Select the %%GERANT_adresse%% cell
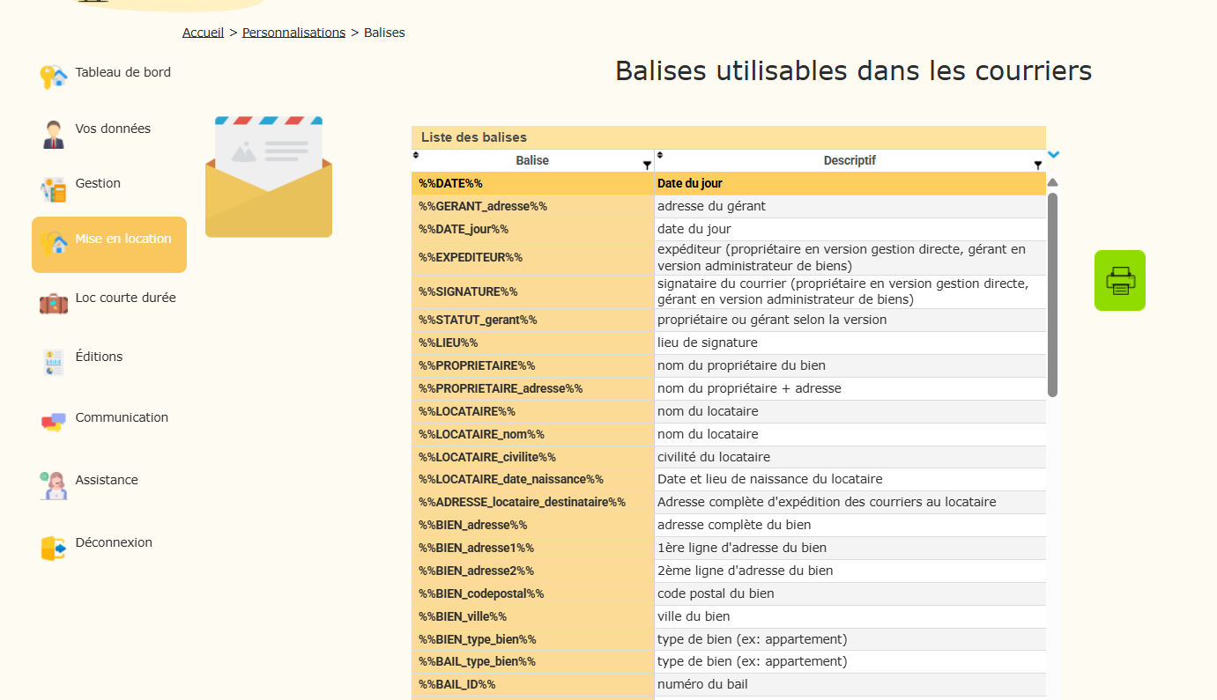The image size is (1217, 700). (532, 206)
